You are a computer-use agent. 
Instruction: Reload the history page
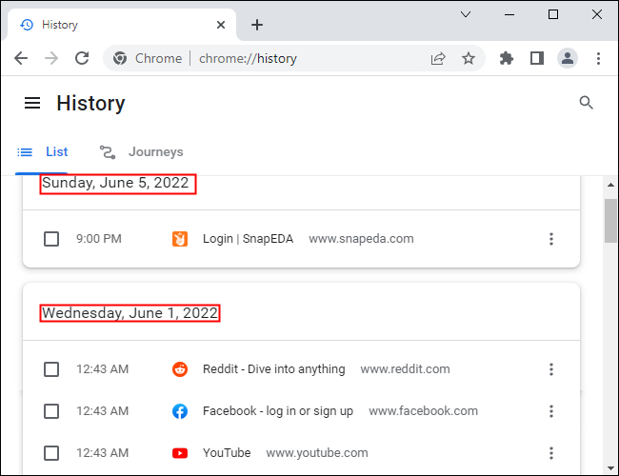coord(82,58)
